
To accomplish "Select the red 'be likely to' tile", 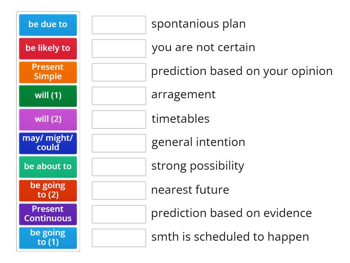I will click(x=48, y=48).
